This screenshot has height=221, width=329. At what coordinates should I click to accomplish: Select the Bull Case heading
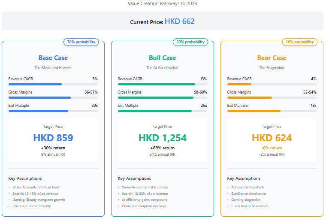(163, 58)
